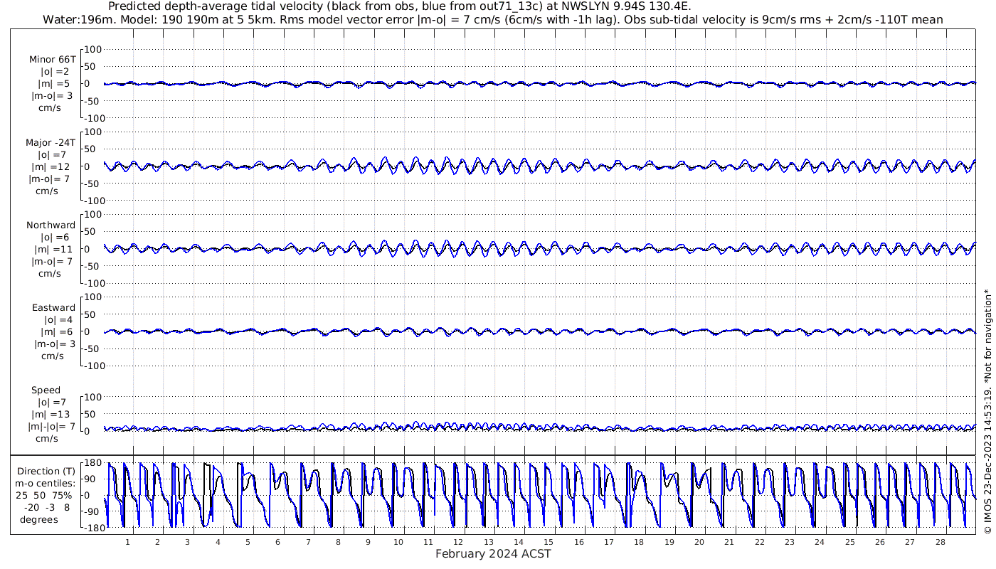Click the '-100' tick on Major panel y-axis

[x=93, y=201]
